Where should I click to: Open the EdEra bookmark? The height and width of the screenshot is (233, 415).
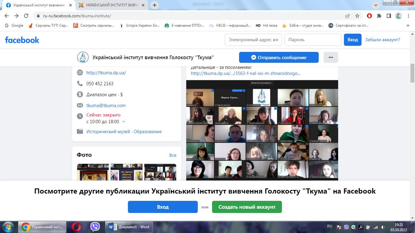click(303, 25)
